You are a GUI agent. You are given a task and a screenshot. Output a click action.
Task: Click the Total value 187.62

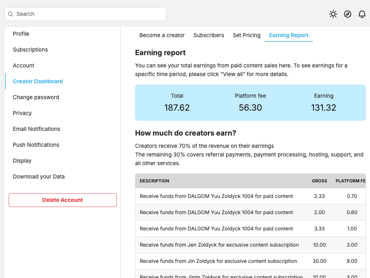pyautogui.click(x=177, y=107)
